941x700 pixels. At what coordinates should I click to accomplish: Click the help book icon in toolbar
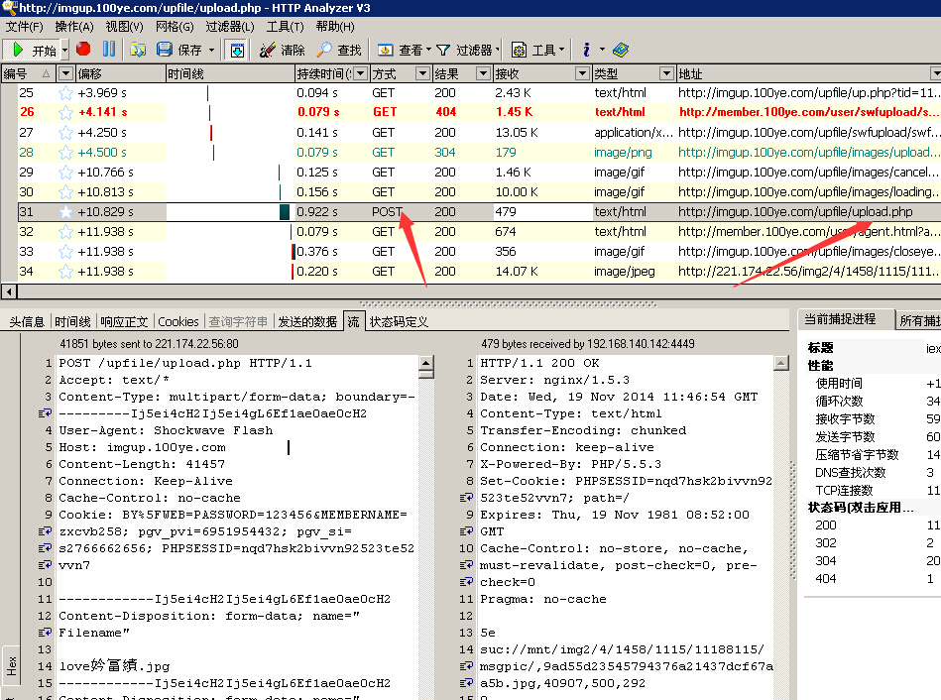621,50
